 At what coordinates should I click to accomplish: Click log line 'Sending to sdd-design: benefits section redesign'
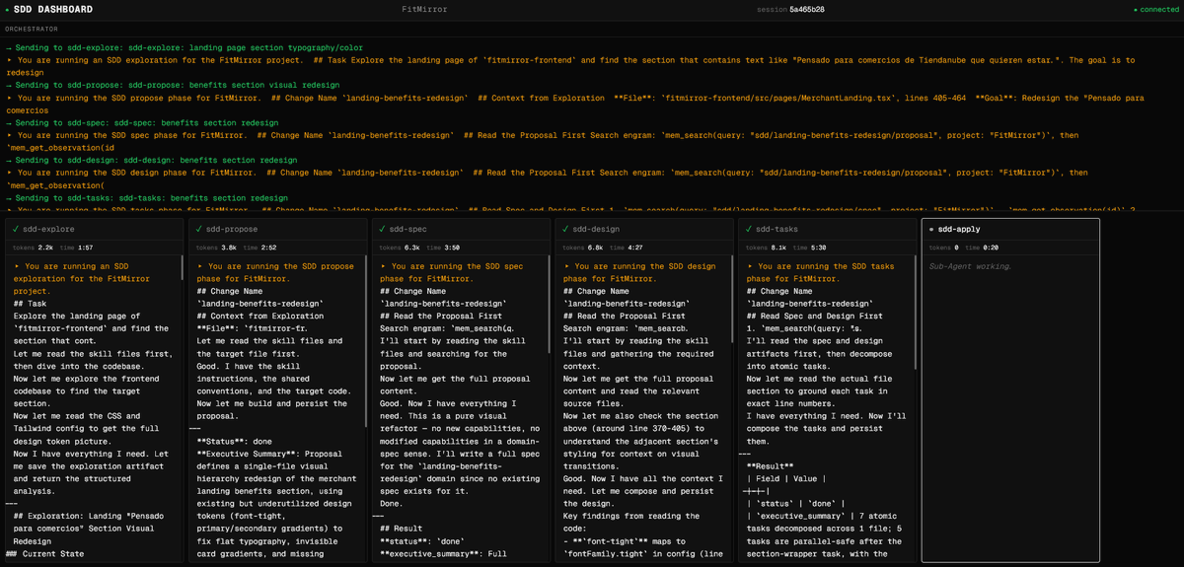click(x=151, y=160)
